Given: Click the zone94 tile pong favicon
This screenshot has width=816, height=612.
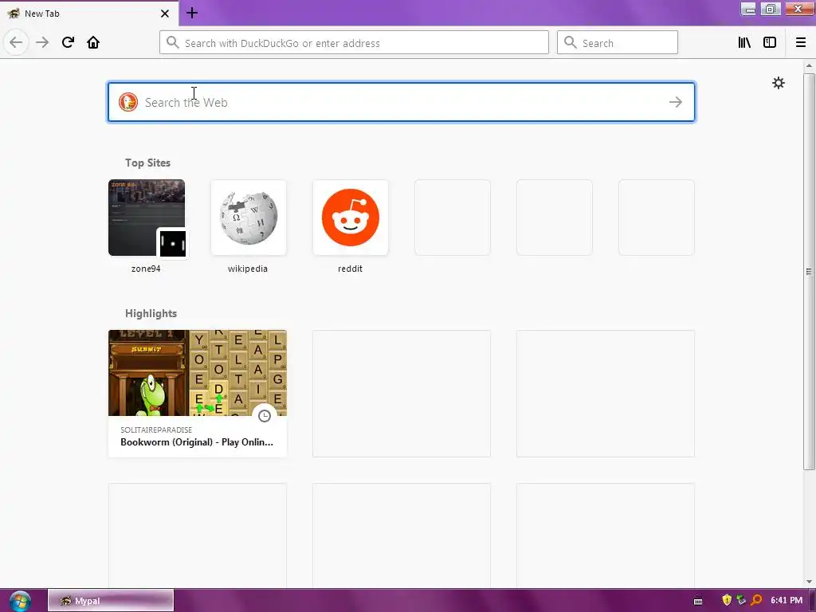Looking at the screenshot, I should (x=173, y=243).
